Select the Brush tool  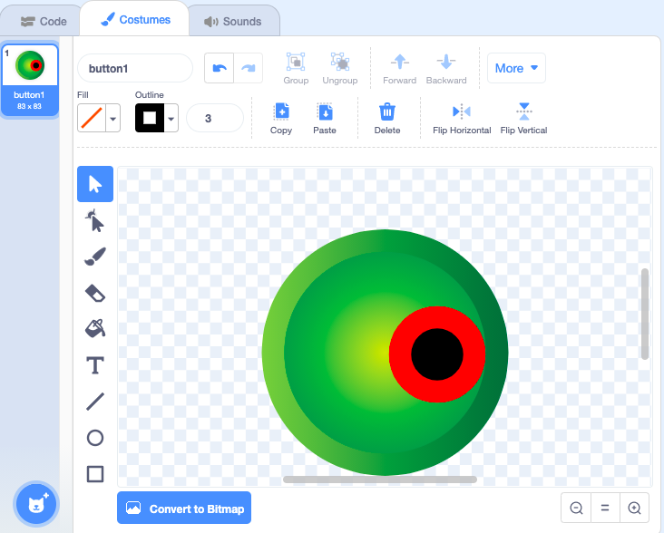95,257
